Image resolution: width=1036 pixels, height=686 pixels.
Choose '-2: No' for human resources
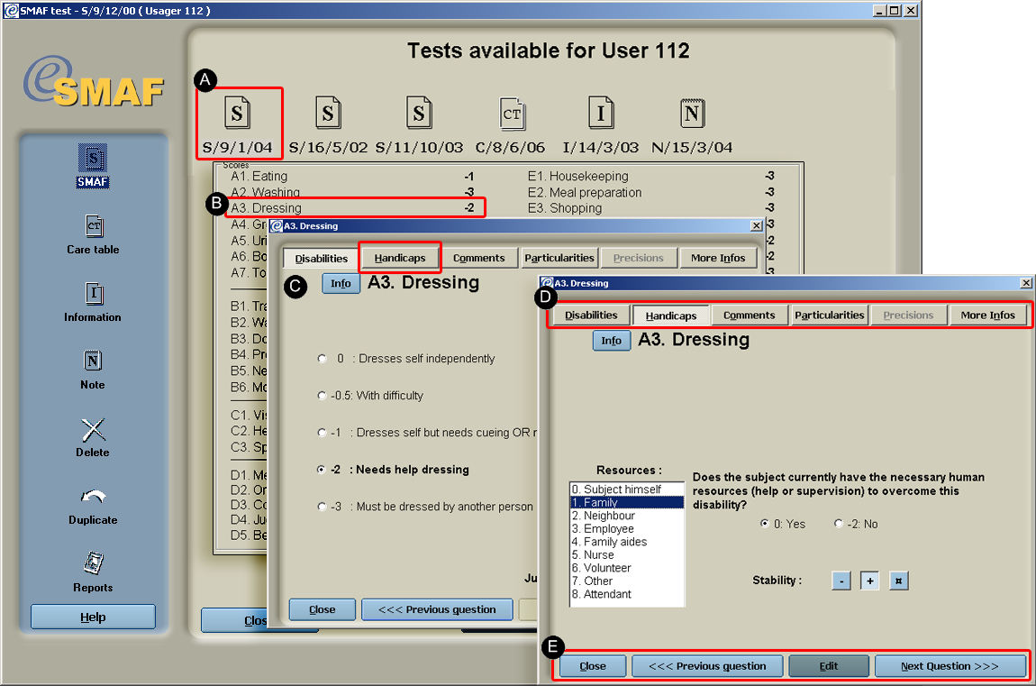[839, 524]
